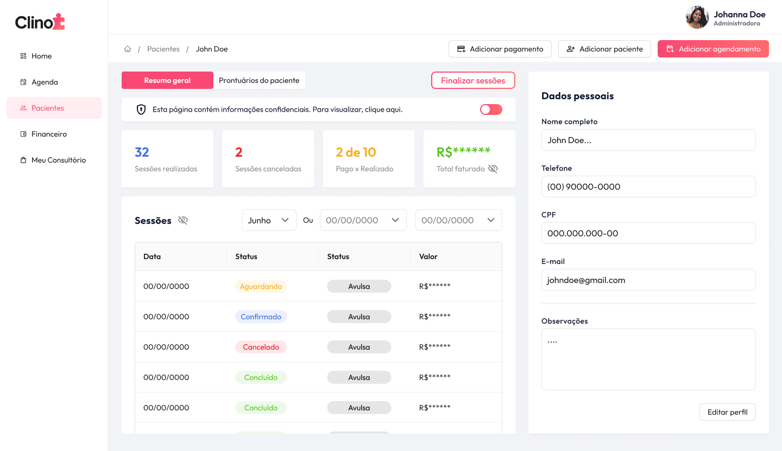
Task: Select the Resumo geral tab
Action: (x=167, y=80)
